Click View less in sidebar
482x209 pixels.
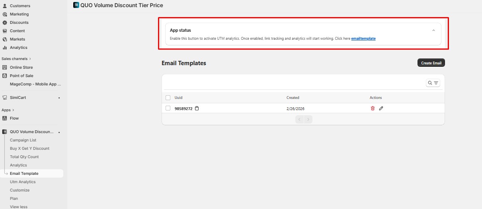(19, 207)
